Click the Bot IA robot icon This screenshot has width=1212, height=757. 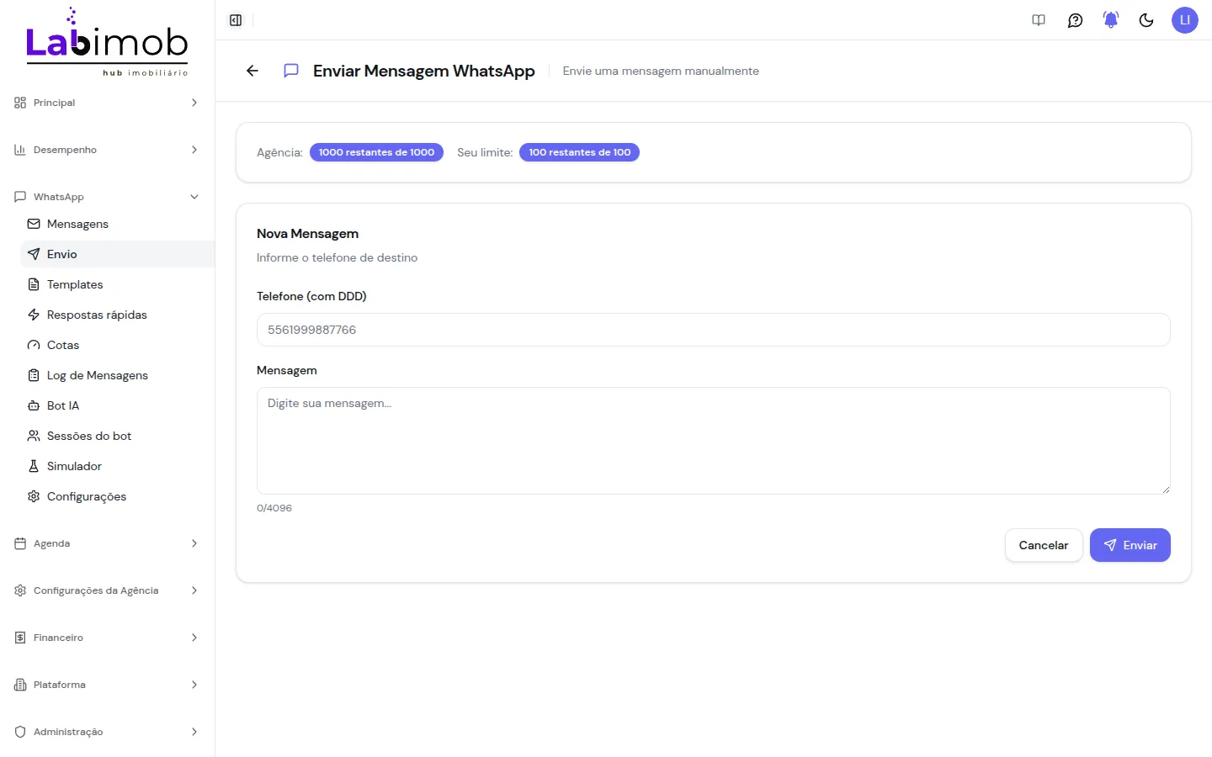tap(34, 405)
